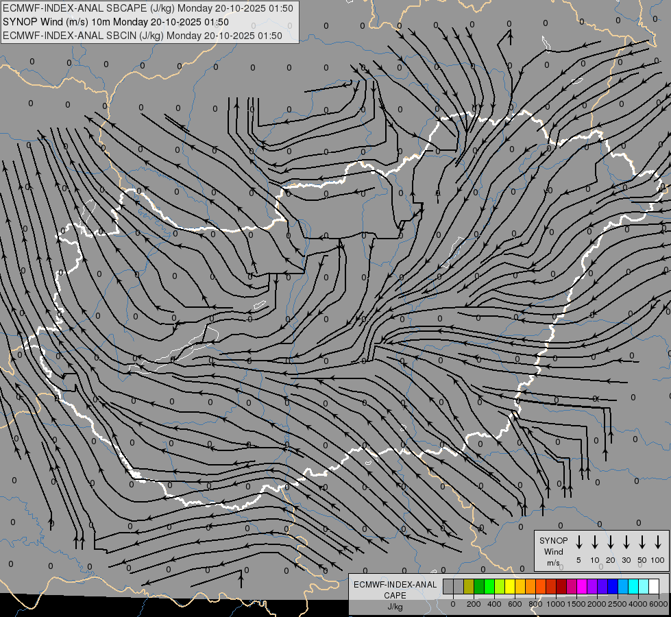Click the ECMWF-INDEX-ANAL CAPE legend label
The image size is (671, 617).
[395, 590]
